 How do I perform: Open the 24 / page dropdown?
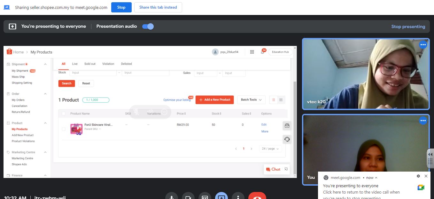pos(270,149)
